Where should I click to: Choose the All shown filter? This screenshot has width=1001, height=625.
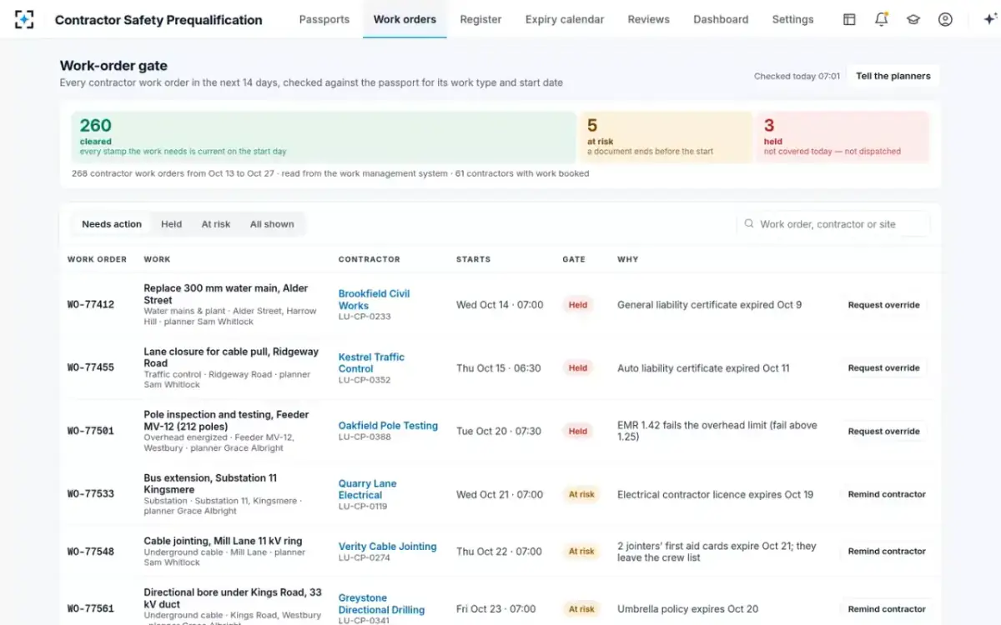tap(272, 224)
